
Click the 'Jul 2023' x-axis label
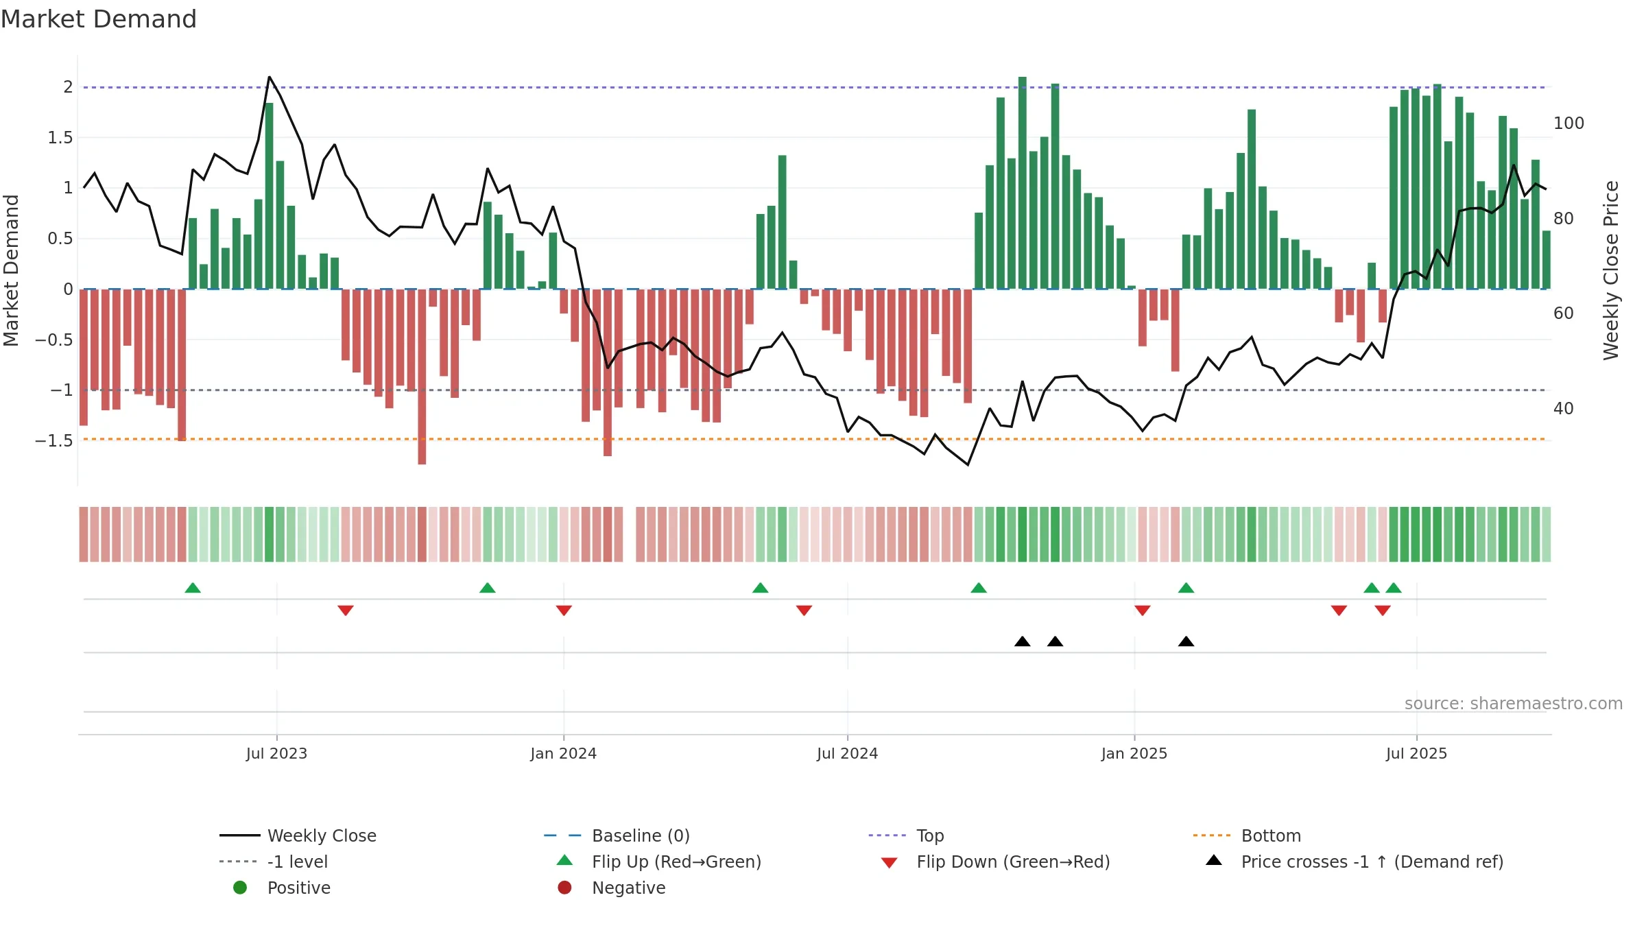click(x=277, y=753)
